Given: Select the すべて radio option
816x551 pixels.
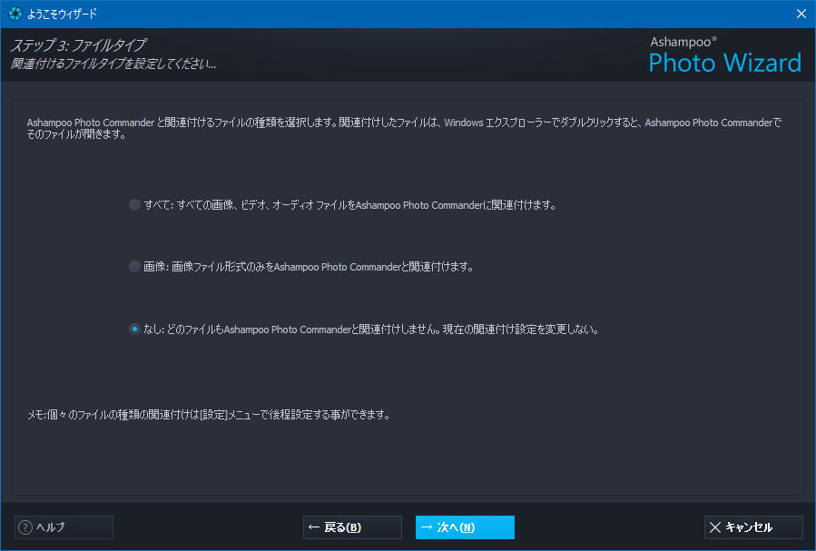Looking at the screenshot, I should pyautogui.click(x=134, y=205).
